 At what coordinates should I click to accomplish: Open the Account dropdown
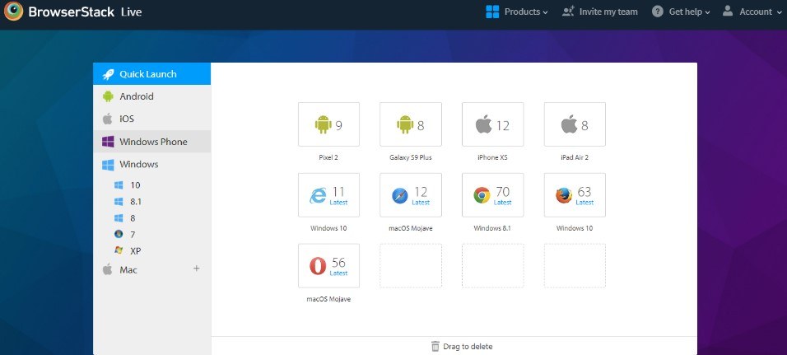[x=759, y=12]
